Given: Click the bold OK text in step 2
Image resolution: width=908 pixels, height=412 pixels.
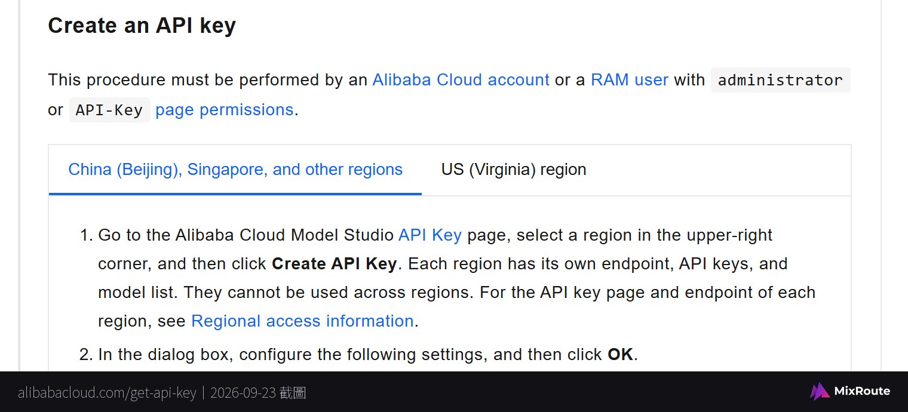Looking at the screenshot, I should [x=620, y=355].
